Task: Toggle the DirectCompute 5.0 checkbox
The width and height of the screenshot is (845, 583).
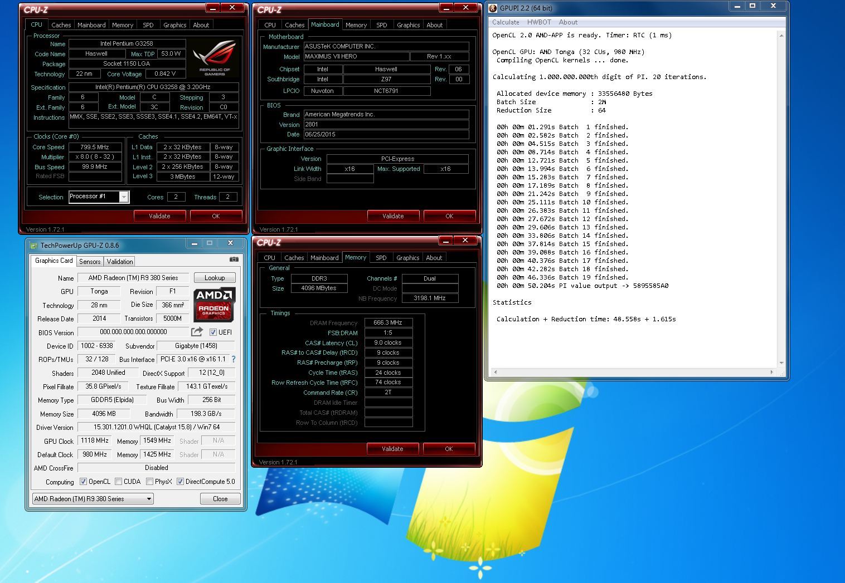Action: [x=180, y=482]
